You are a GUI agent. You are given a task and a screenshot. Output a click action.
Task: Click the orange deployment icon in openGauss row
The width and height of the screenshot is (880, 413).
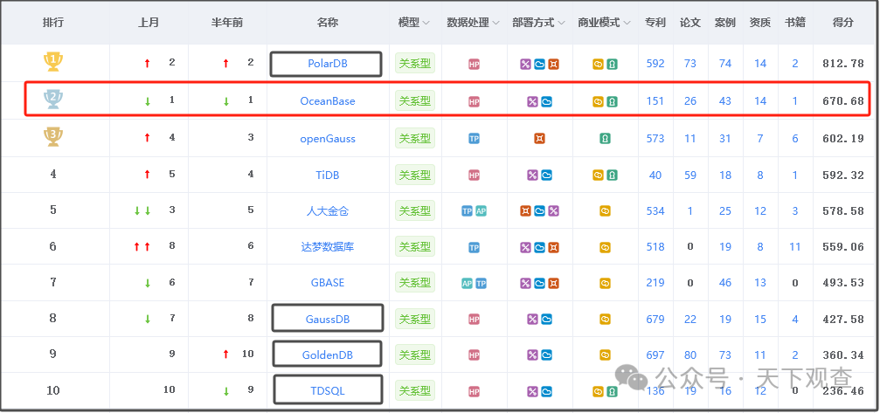pyautogui.click(x=539, y=139)
